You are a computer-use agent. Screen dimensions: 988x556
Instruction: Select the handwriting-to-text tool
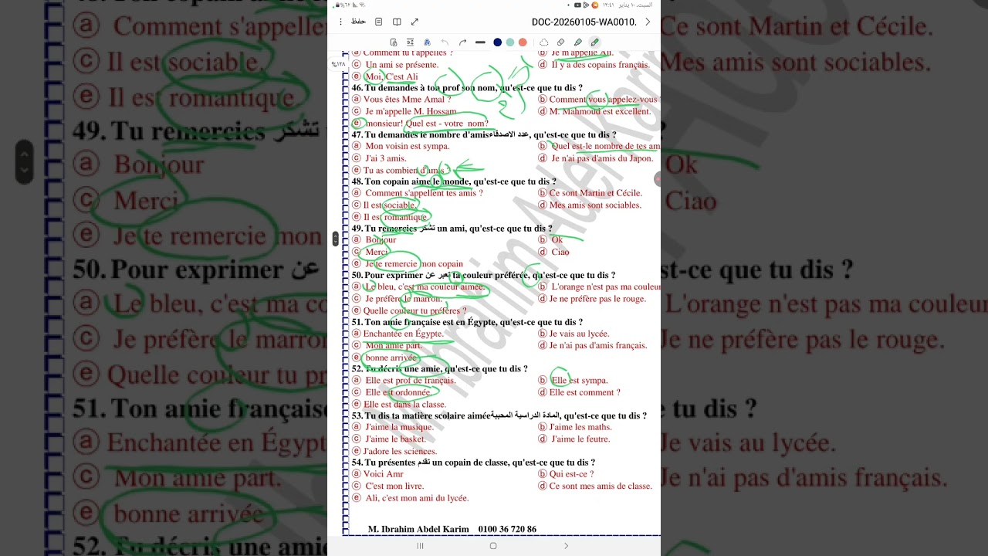pyautogui.click(x=428, y=42)
